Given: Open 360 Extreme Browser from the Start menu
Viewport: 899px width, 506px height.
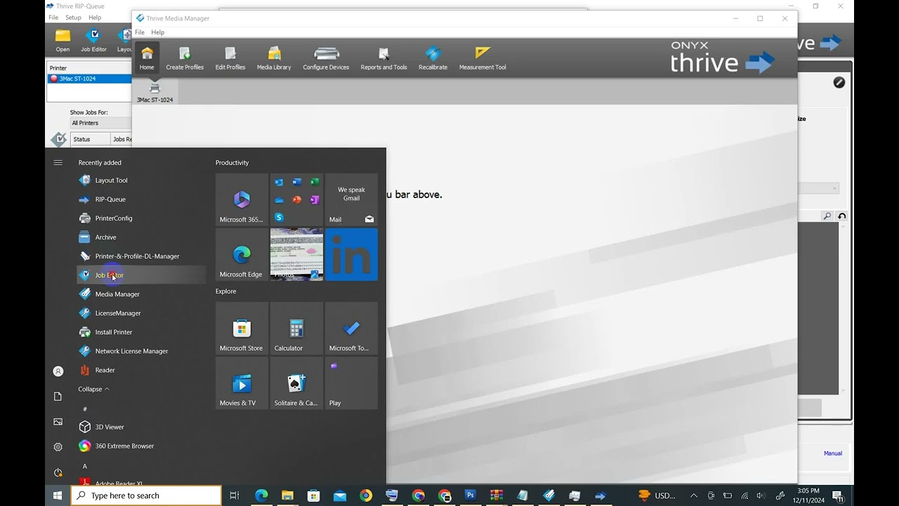Looking at the screenshot, I should pos(141,446).
